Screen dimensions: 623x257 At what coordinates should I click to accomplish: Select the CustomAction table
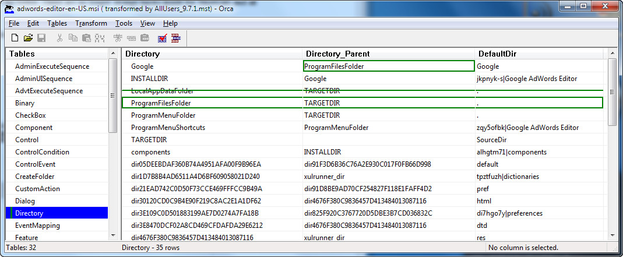[x=37, y=189]
